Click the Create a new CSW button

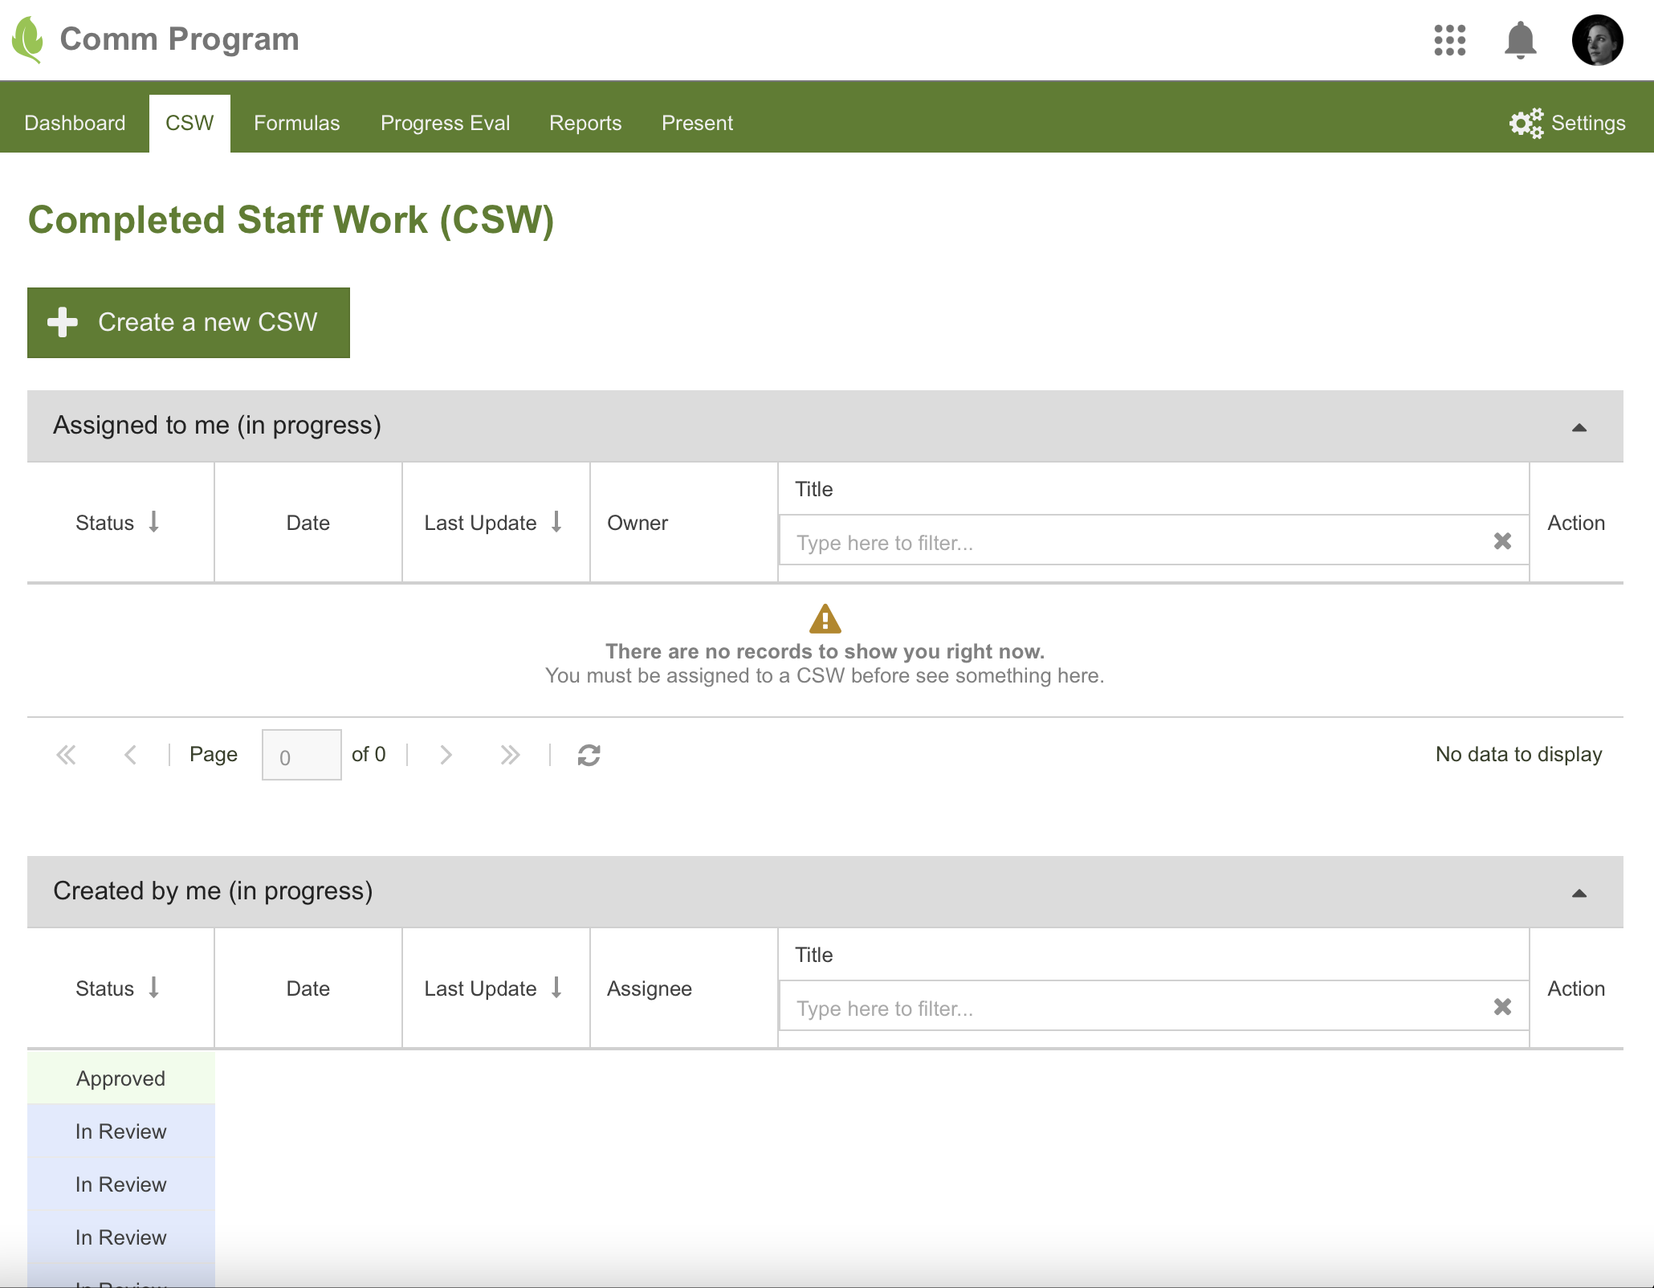[x=189, y=323]
